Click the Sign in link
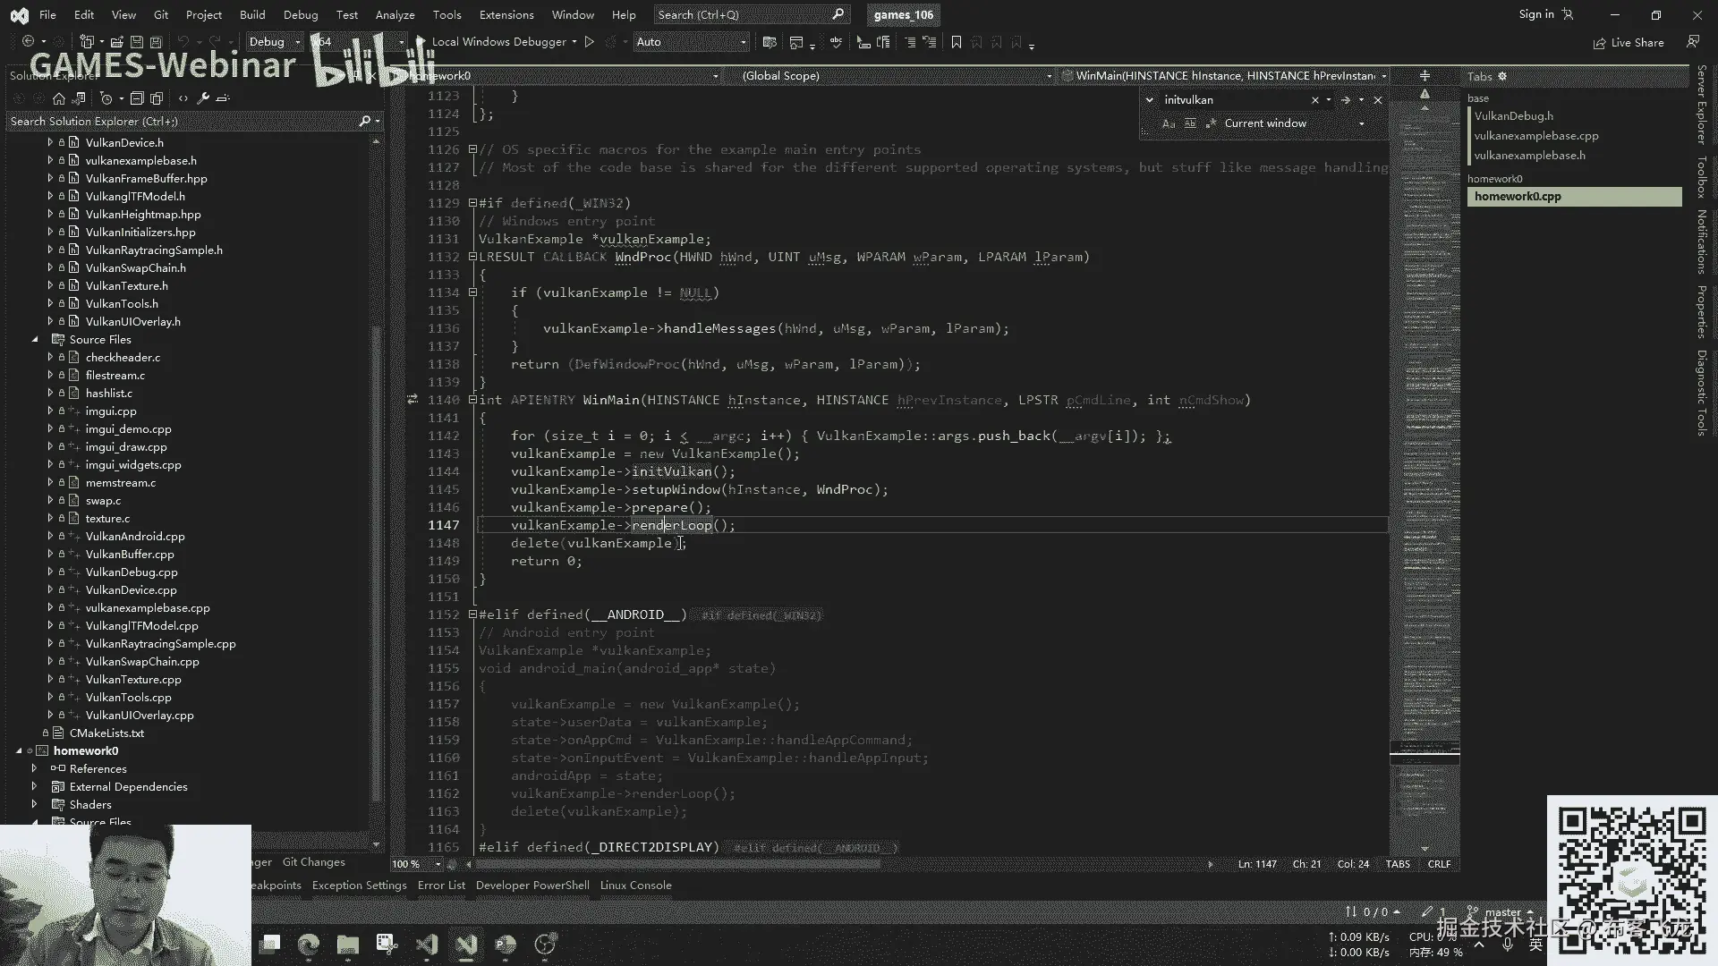This screenshot has width=1718, height=966. pyautogui.click(x=1535, y=14)
